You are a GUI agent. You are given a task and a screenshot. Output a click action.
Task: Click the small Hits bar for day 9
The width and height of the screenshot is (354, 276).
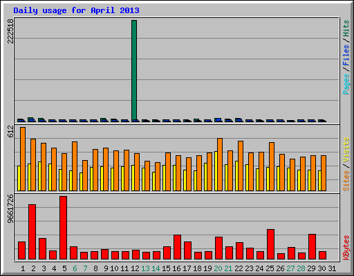click(103, 120)
